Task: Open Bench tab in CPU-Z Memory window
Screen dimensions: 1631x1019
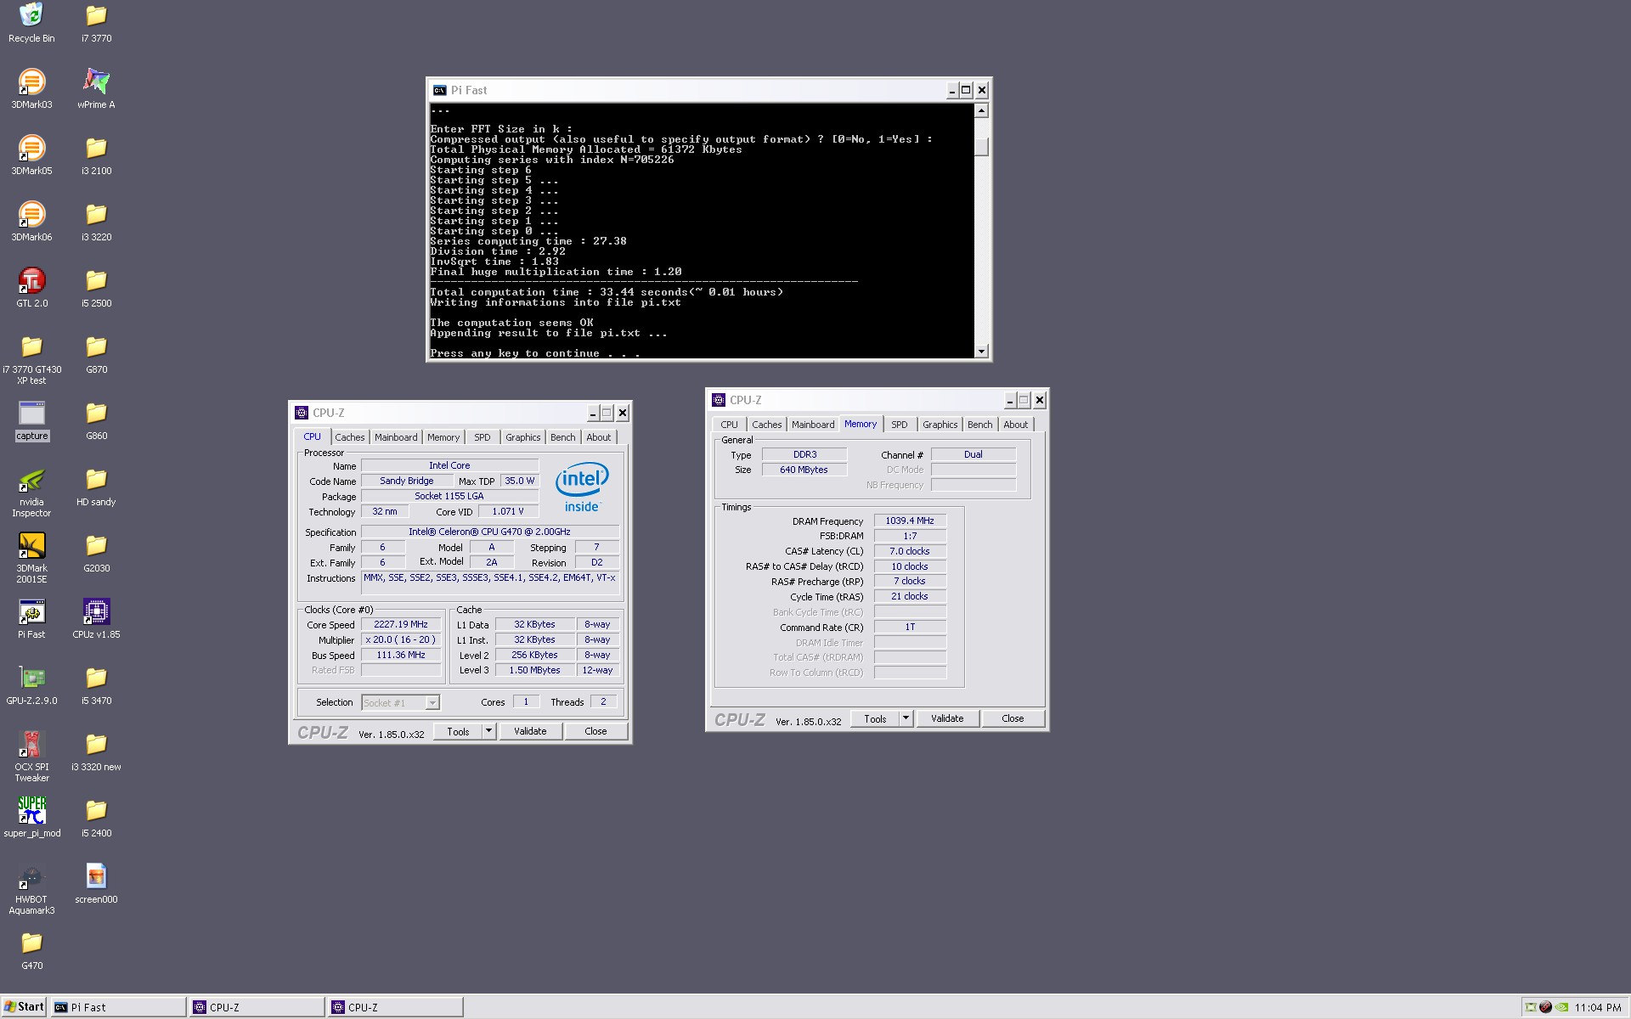Action: [x=979, y=425]
